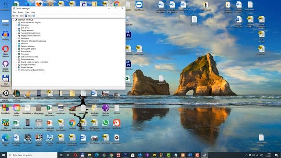Click Scan for hardware changes monitor icon
This screenshot has height=158, width=281.
(34, 16)
